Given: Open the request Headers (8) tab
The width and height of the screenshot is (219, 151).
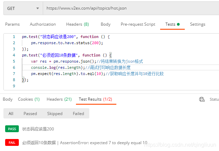Looking at the screenshot, I should click(78, 24).
